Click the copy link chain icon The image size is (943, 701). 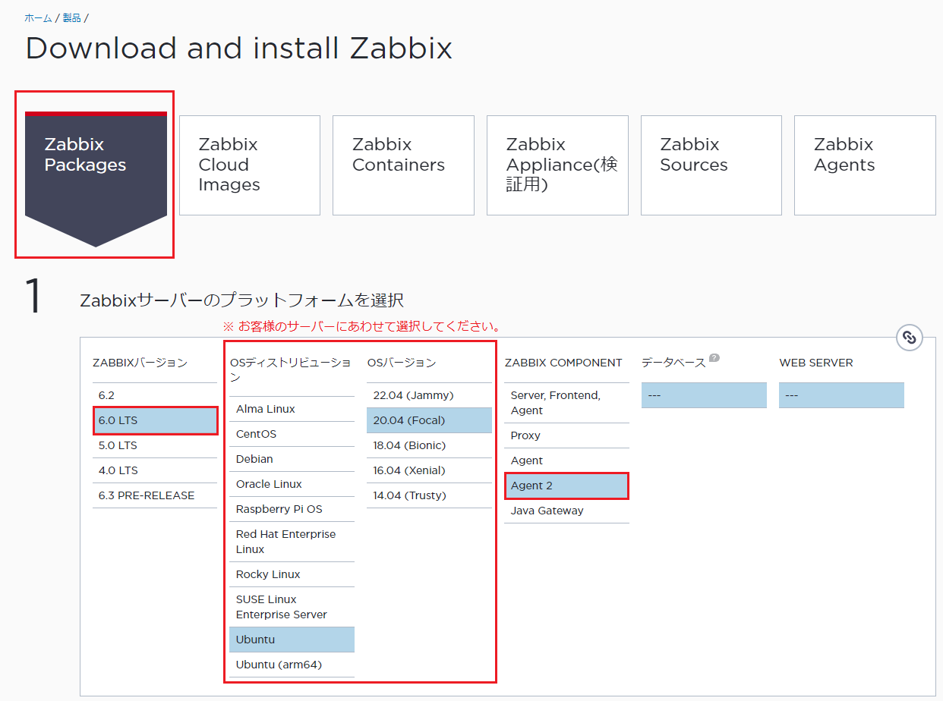point(910,338)
